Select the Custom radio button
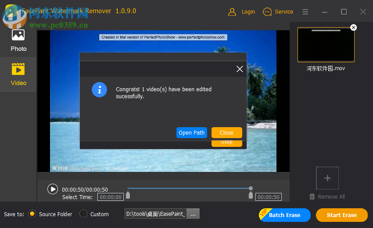The height and width of the screenshot is (228, 373). point(83,214)
